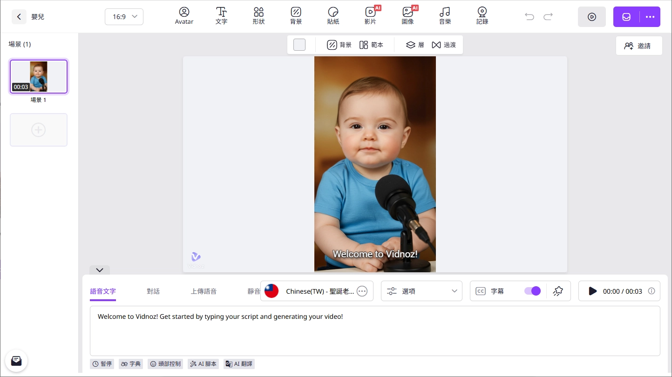Viewport: 672px width, 377px height.
Task: Open the 形狀 shapes tool
Action: coord(258,16)
